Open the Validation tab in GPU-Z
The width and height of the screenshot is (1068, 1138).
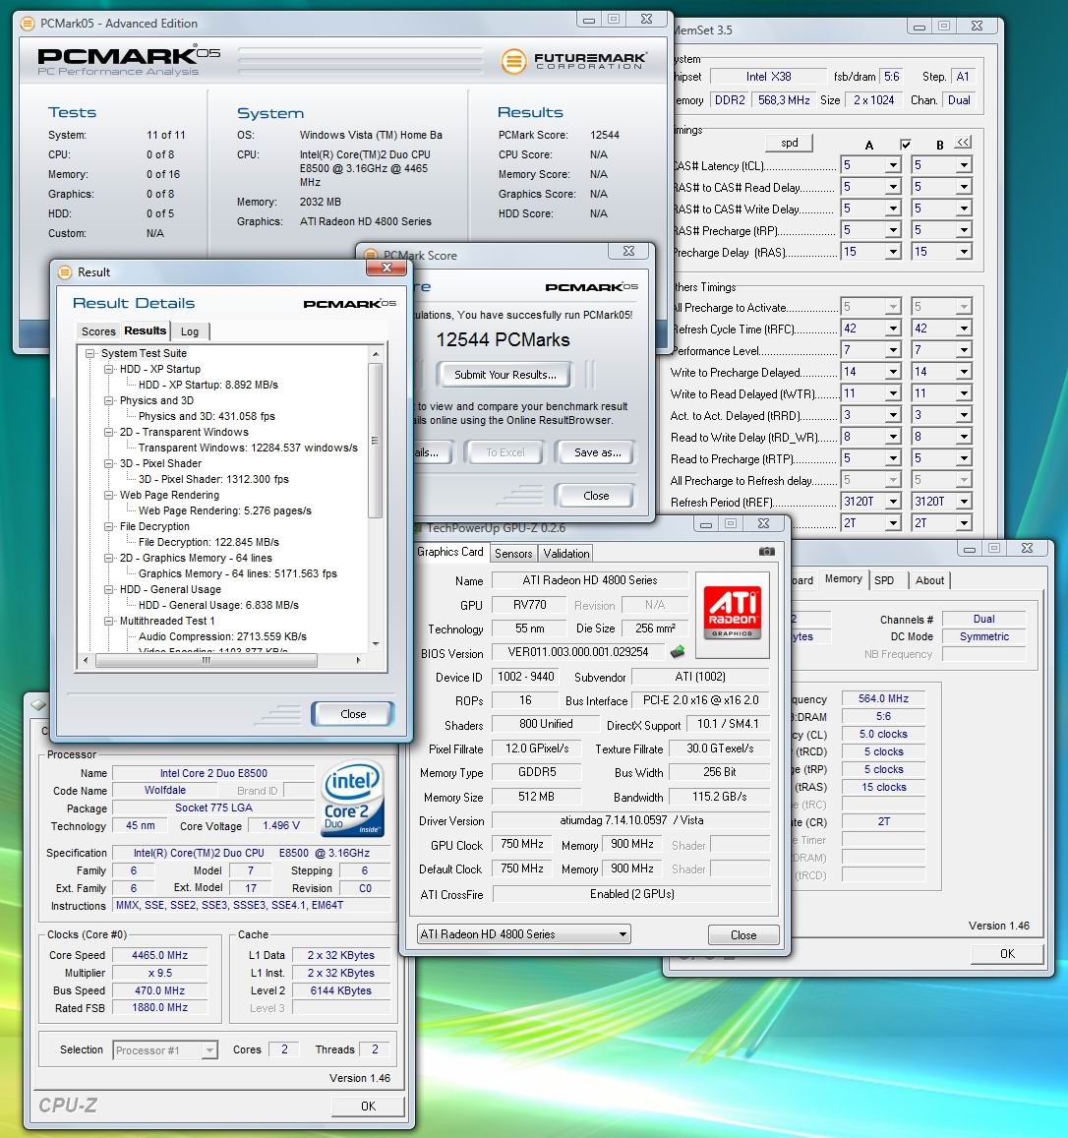click(565, 553)
